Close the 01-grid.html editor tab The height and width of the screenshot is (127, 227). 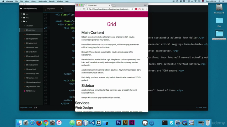coord(61,8)
